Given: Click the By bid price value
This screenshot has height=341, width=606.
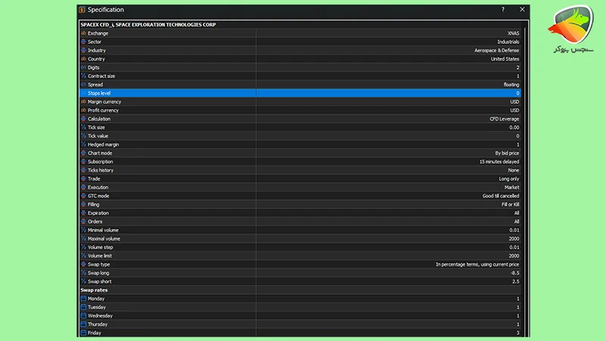Looking at the screenshot, I should coord(507,153).
